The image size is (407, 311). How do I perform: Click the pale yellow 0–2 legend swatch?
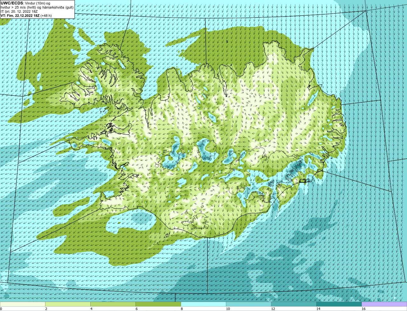(23, 304)
